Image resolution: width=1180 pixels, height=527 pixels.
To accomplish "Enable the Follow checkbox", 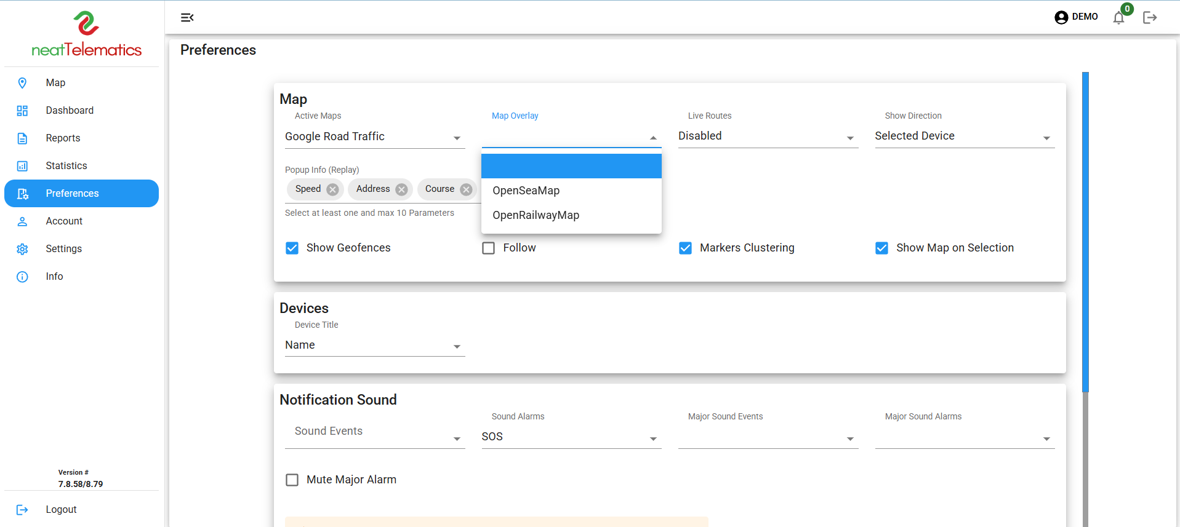I will (x=489, y=248).
